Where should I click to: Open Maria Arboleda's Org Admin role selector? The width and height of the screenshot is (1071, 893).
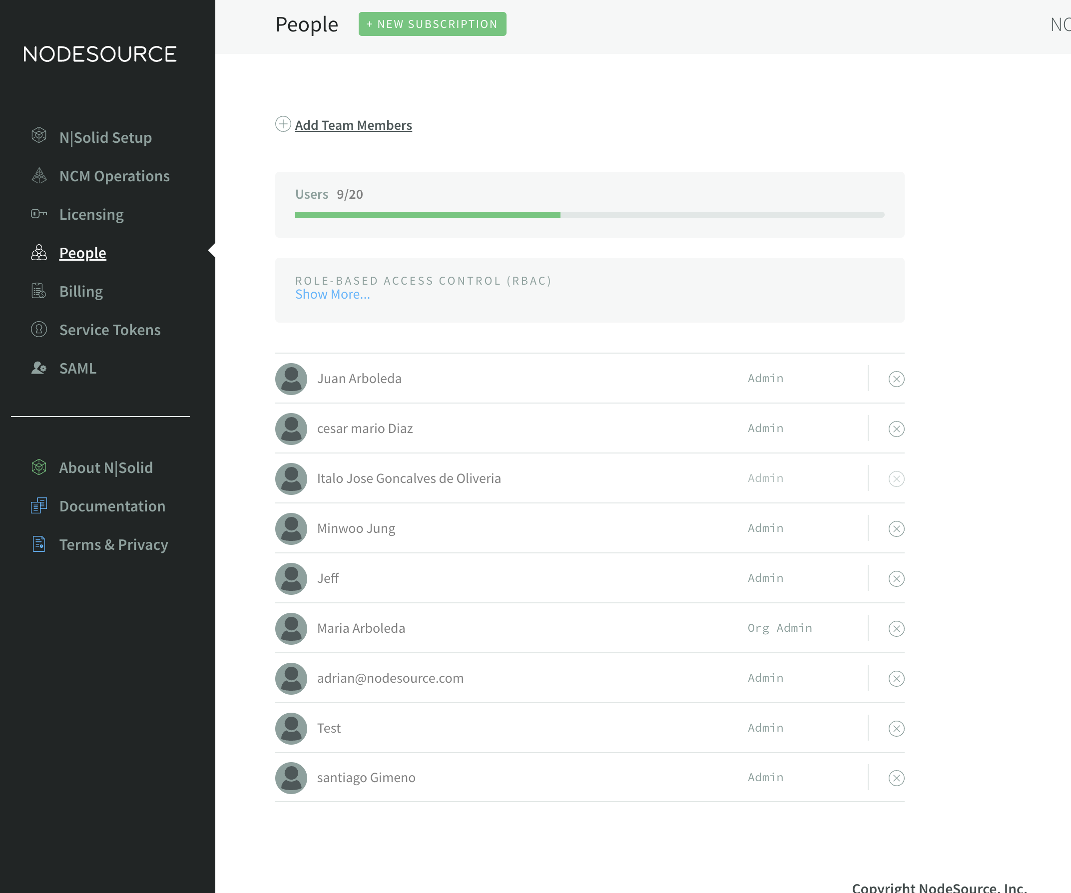click(779, 628)
